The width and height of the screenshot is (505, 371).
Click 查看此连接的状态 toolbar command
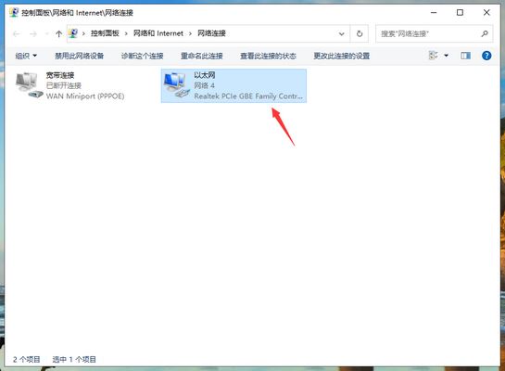[268, 56]
